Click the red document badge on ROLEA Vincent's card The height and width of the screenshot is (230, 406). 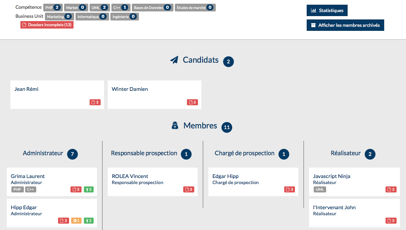pyautogui.click(x=189, y=189)
